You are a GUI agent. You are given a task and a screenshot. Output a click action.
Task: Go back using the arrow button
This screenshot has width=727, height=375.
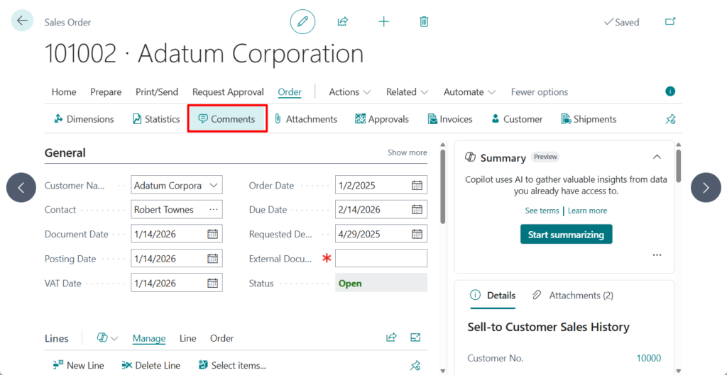pyautogui.click(x=22, y=21)
